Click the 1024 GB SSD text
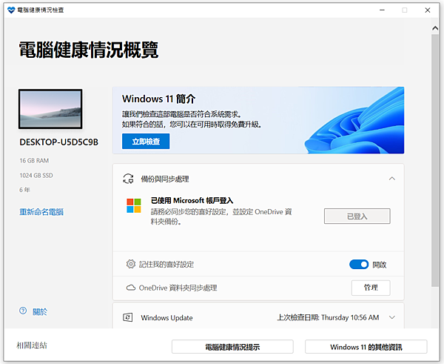 pyautogui.click(x=36, y=176)
